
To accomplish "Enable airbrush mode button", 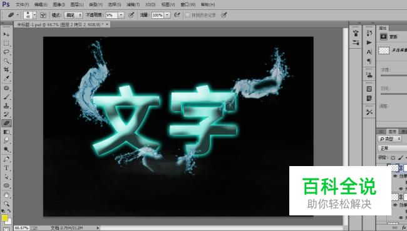I will pos(177,15).
